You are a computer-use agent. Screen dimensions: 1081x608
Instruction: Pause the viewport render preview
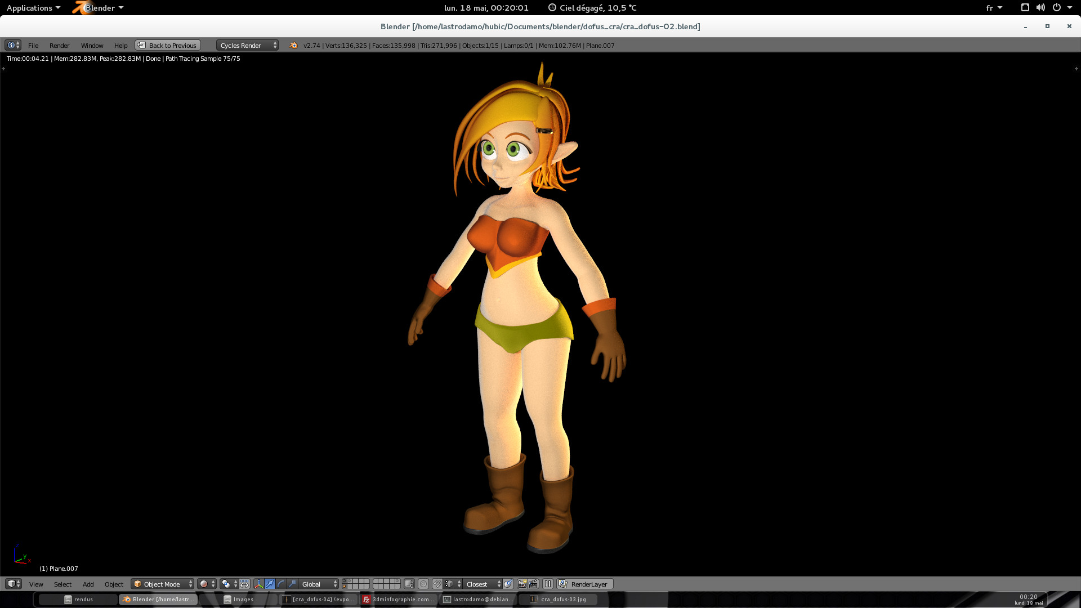(548, 584)
